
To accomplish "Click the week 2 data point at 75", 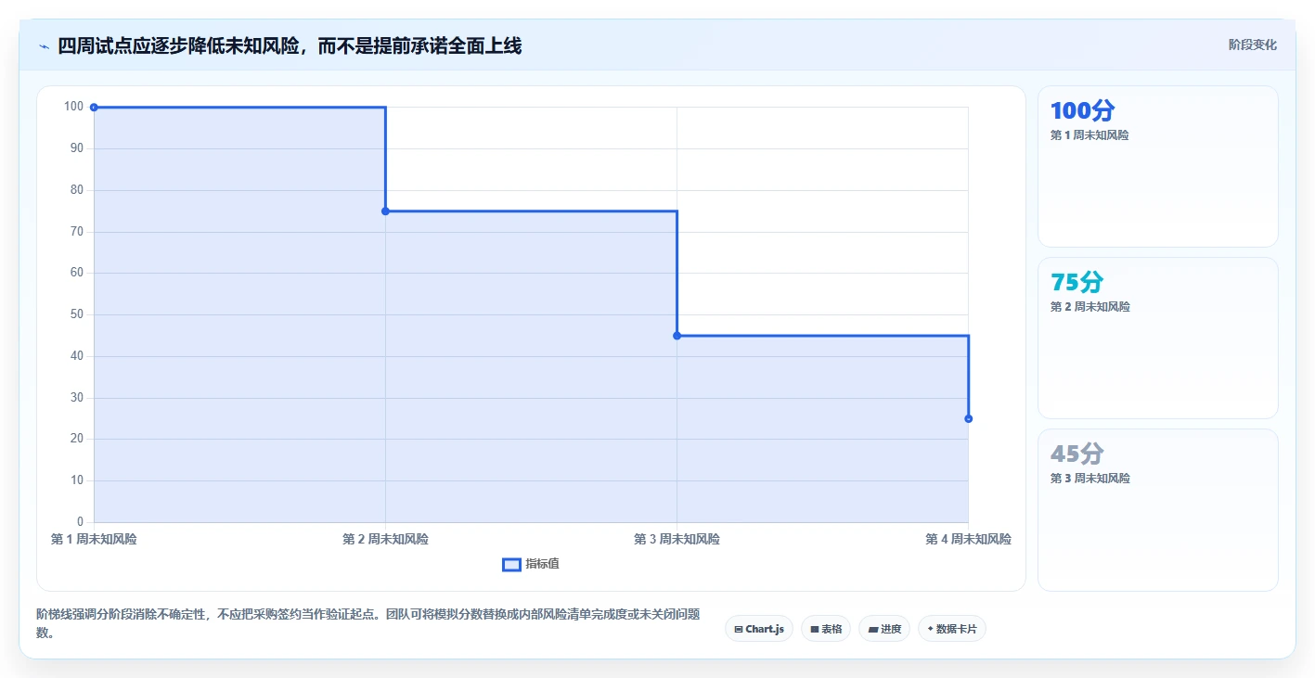I will point(385,211).
